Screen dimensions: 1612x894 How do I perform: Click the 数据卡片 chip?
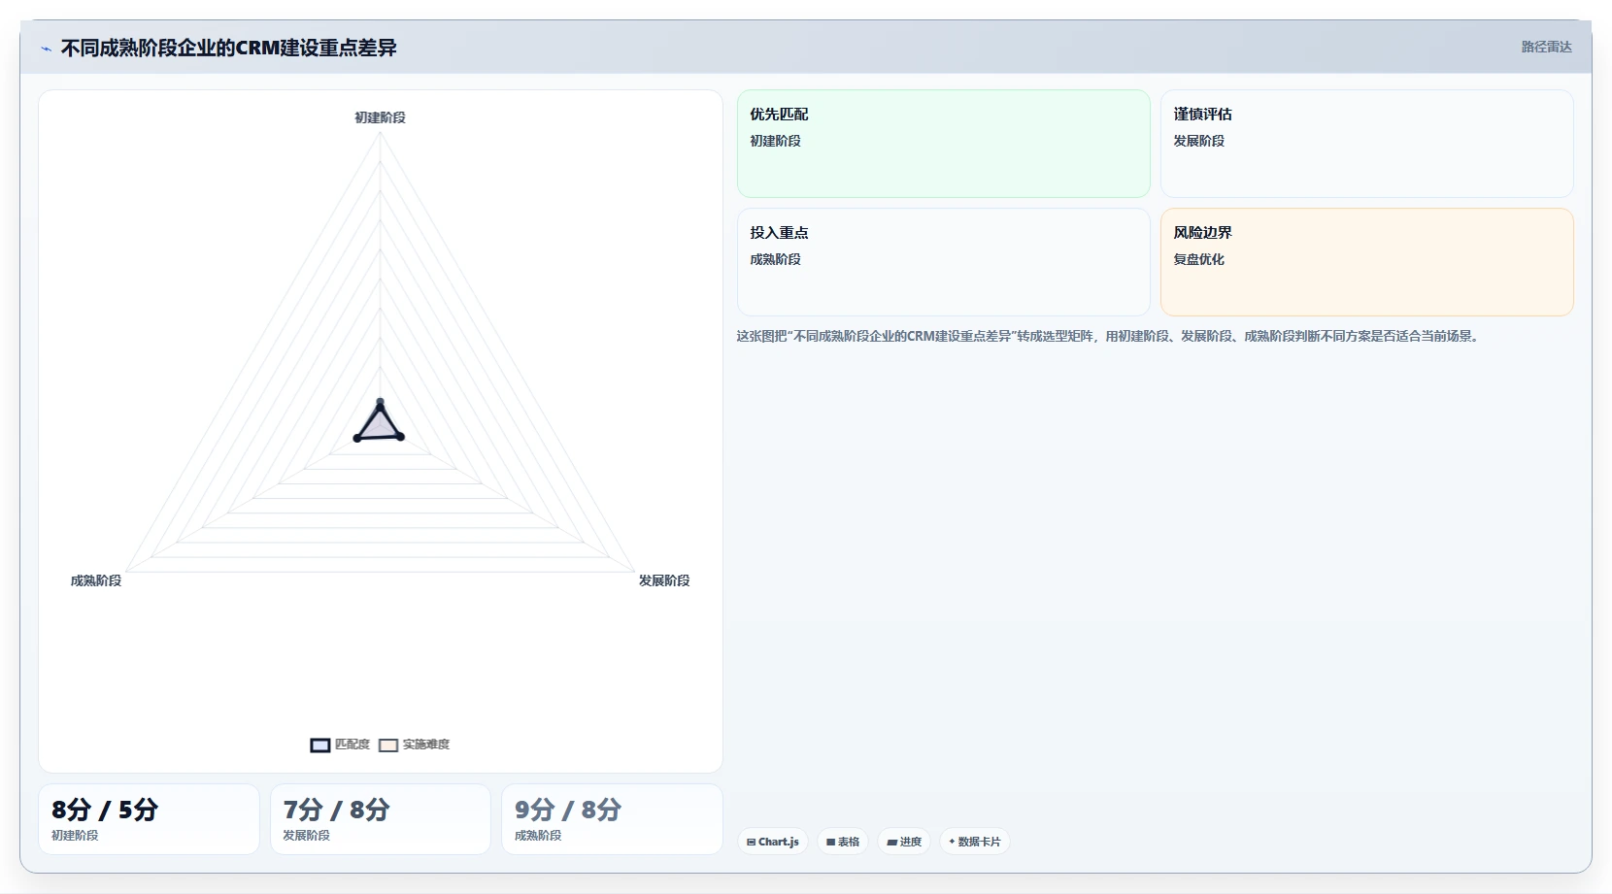(975, 842)
